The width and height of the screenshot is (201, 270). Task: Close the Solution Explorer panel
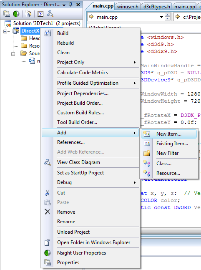click(78, 5)
